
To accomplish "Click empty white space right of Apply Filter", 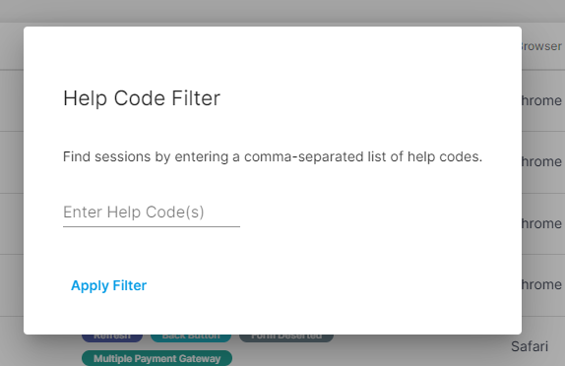I will click(x=324, y=285).
